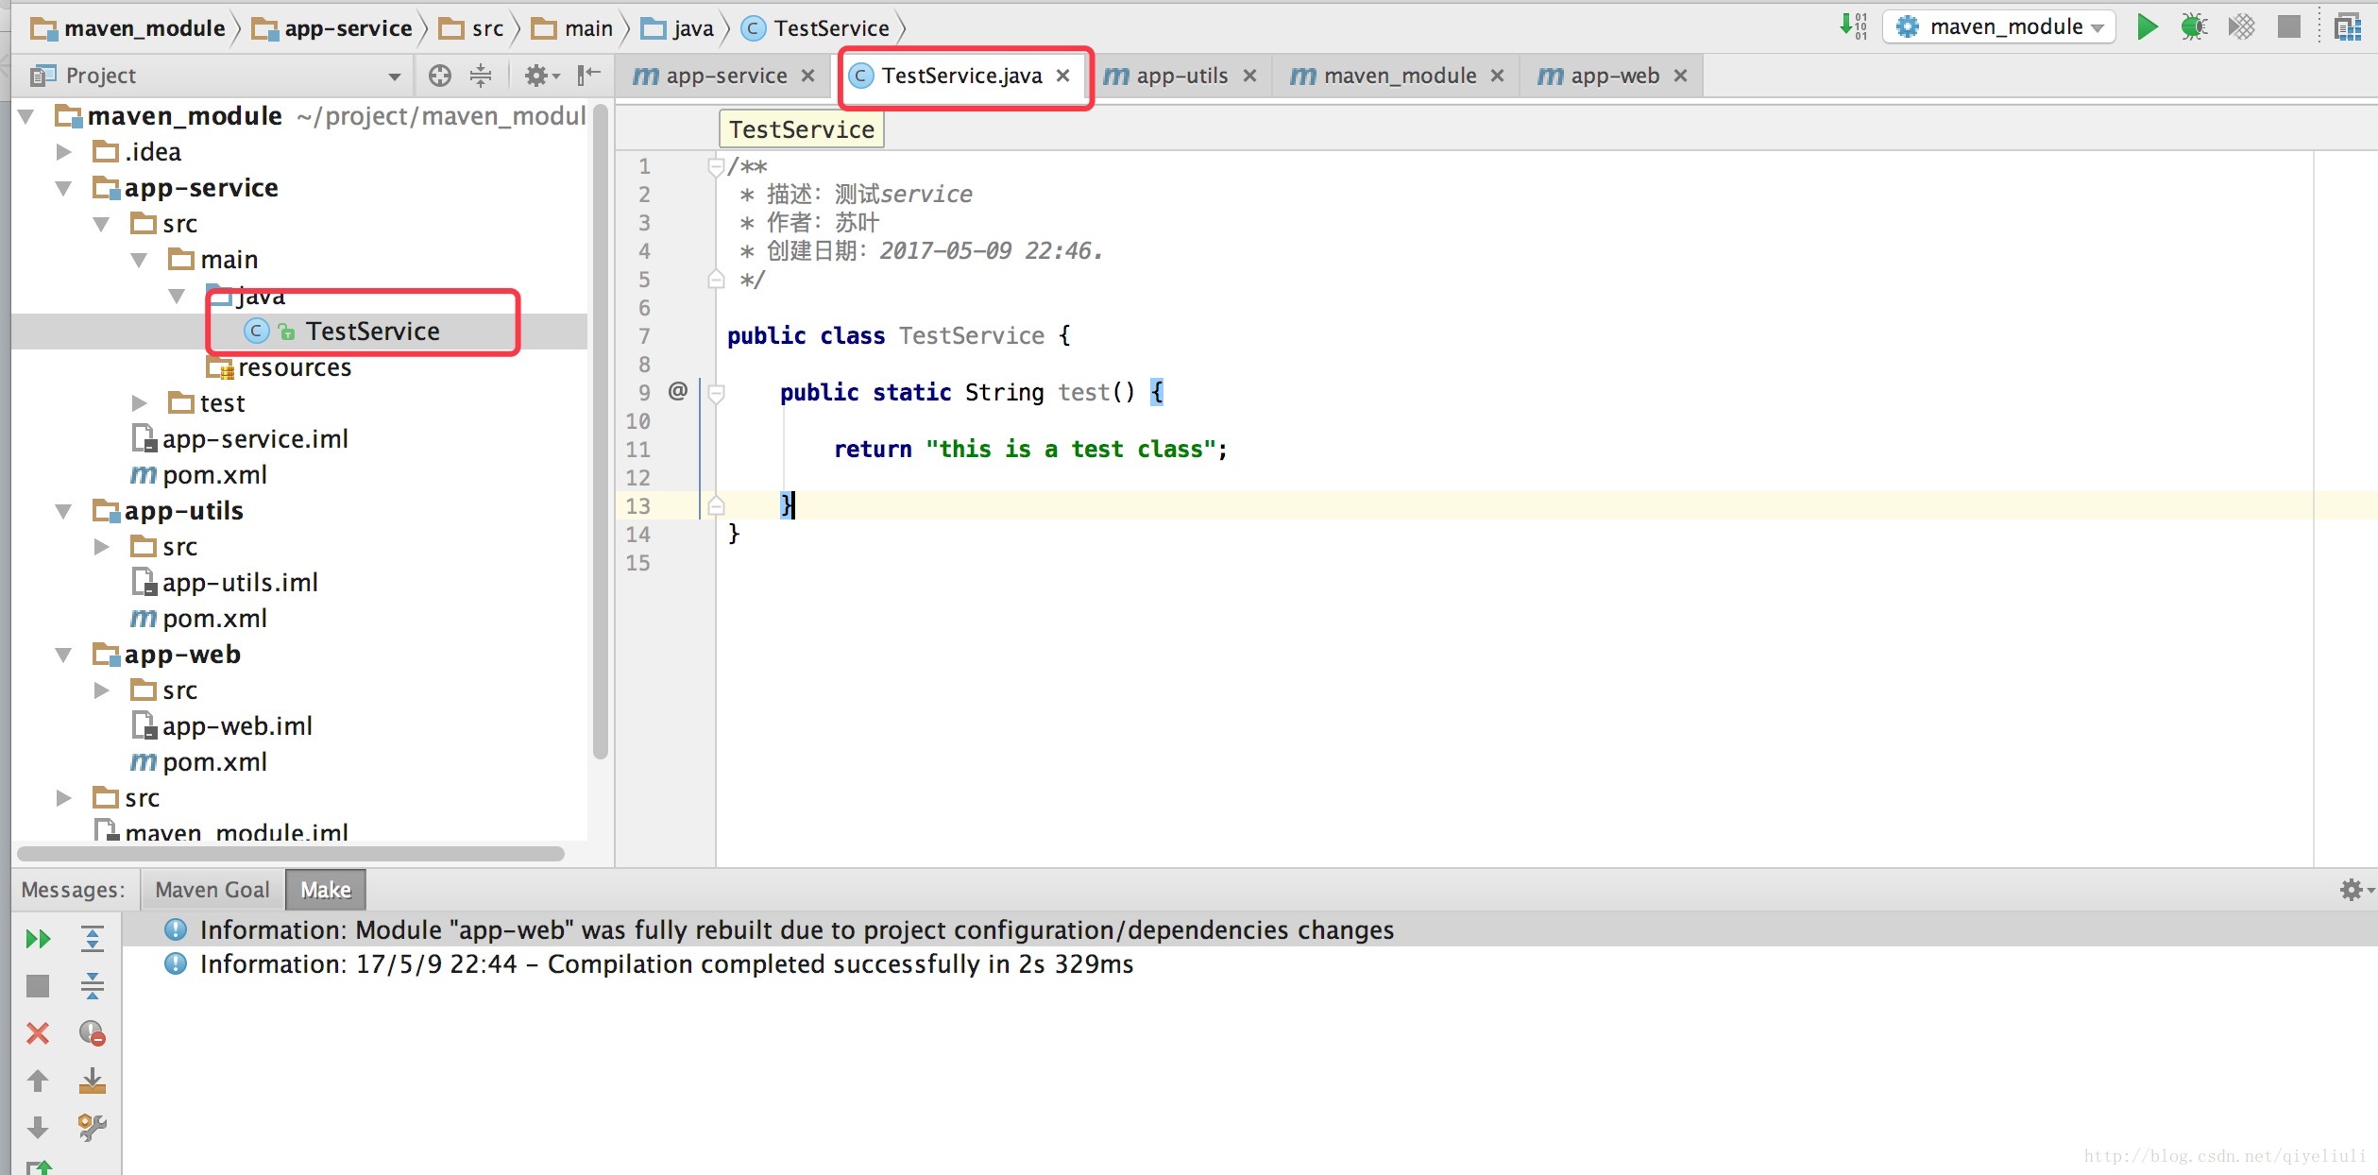Close TestService.java tab

(1063, 76)
